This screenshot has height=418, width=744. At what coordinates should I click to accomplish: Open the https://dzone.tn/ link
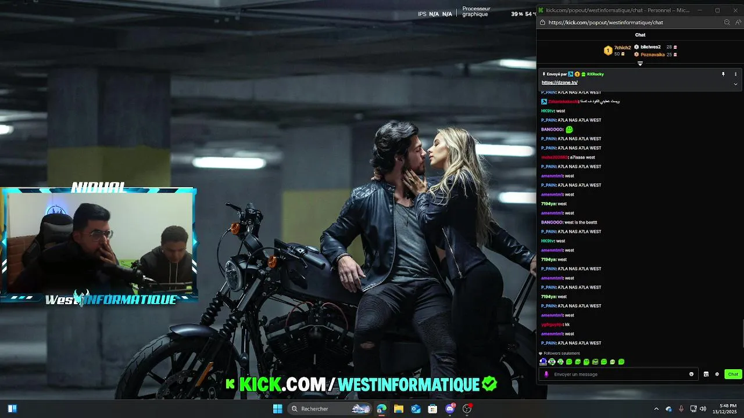tap(559, 82)
